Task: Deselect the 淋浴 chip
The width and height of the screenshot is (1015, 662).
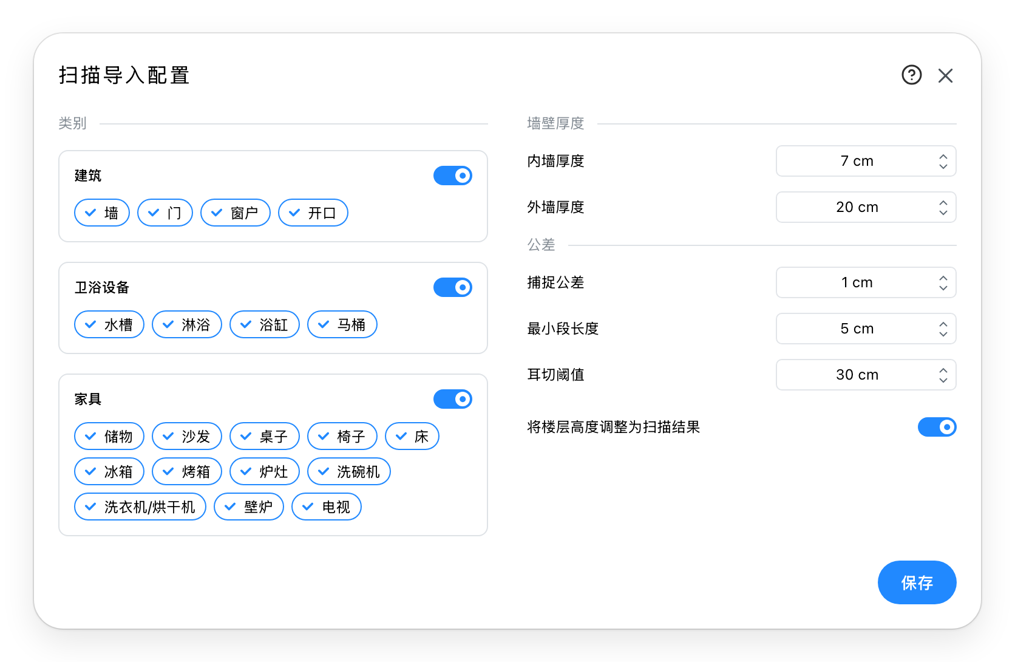Action: click(x=187, y=324)
